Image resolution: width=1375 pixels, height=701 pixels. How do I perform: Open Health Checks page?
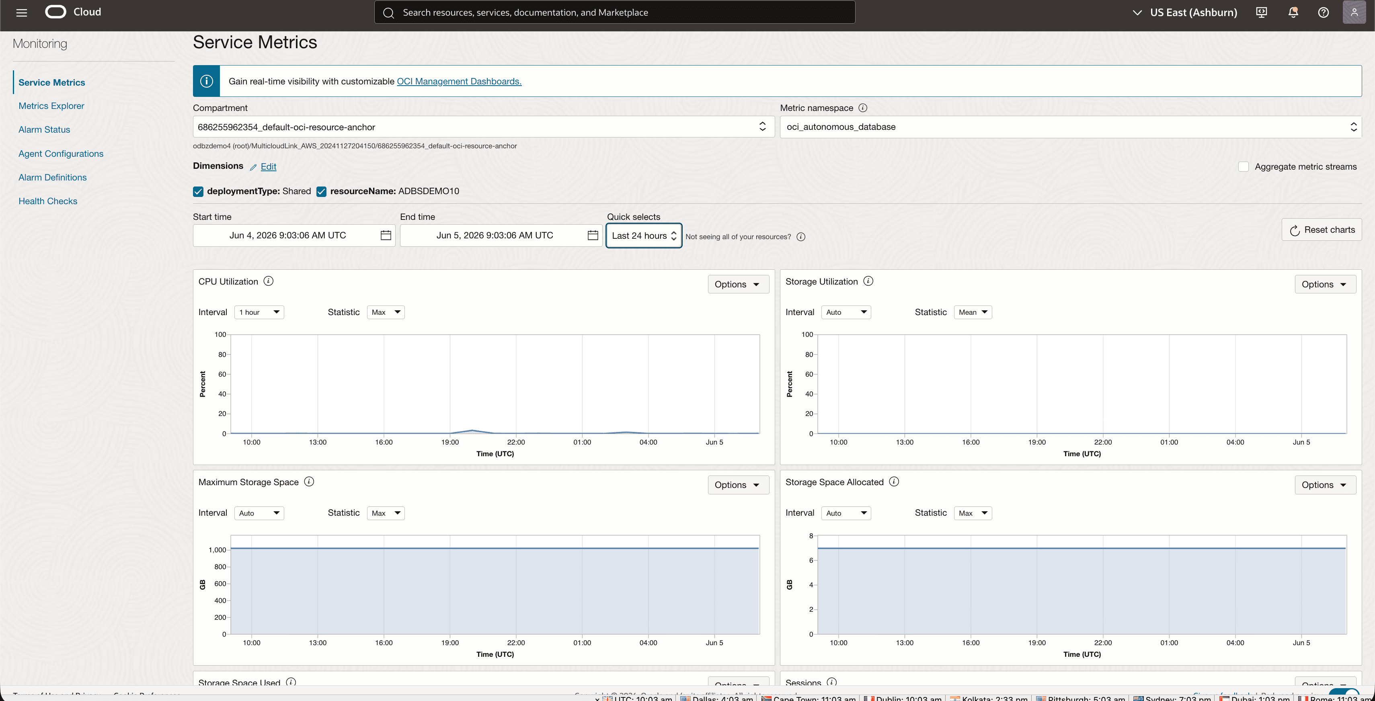tap(48, 201)
